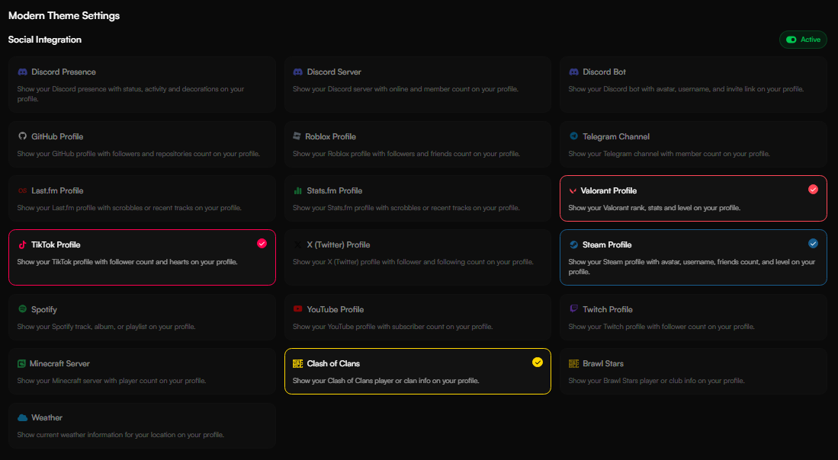Click the Weather cloud icon
The width and height of the screenshot is (838, 460).
[x=22, y=417]
